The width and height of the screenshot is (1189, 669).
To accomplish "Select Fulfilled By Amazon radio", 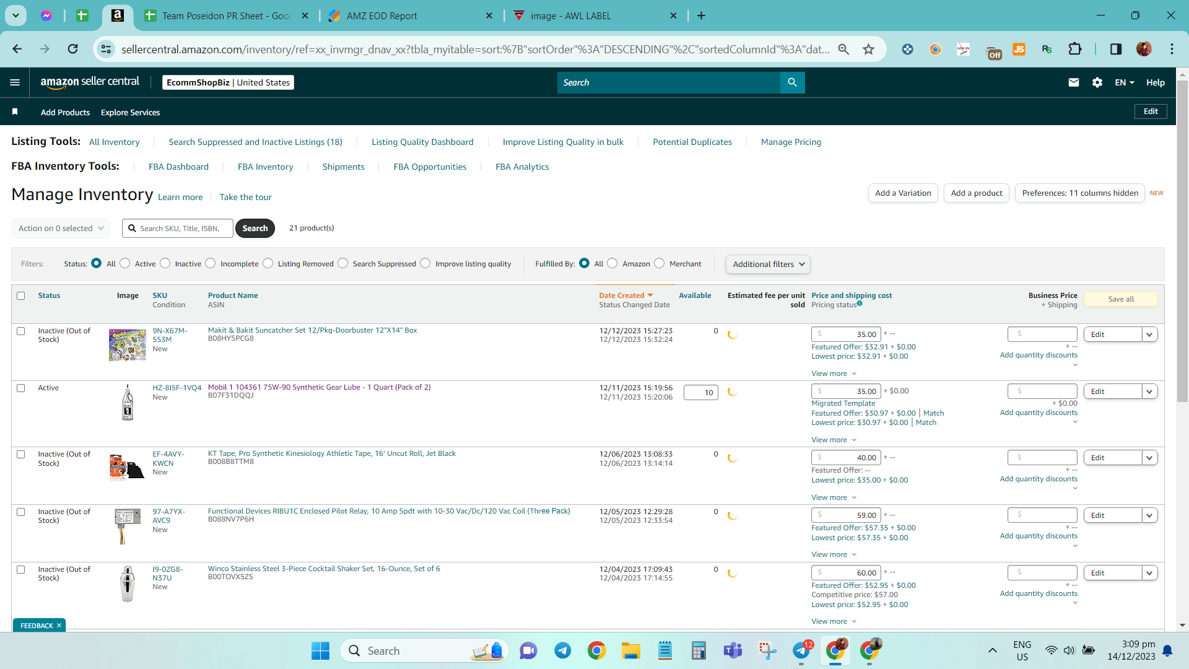I will click(x=612, y=263).
